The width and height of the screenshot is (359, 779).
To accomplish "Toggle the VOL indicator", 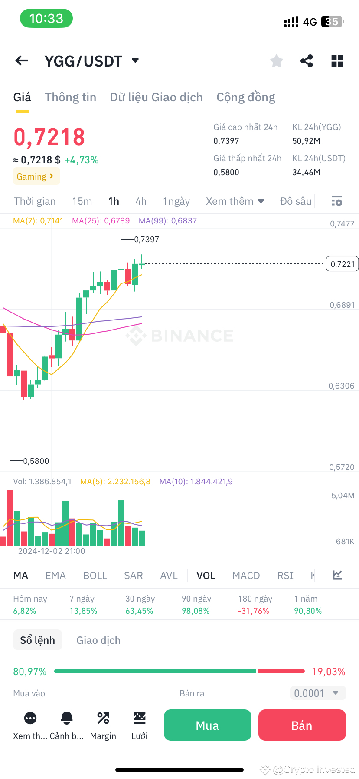I will 206,575.
